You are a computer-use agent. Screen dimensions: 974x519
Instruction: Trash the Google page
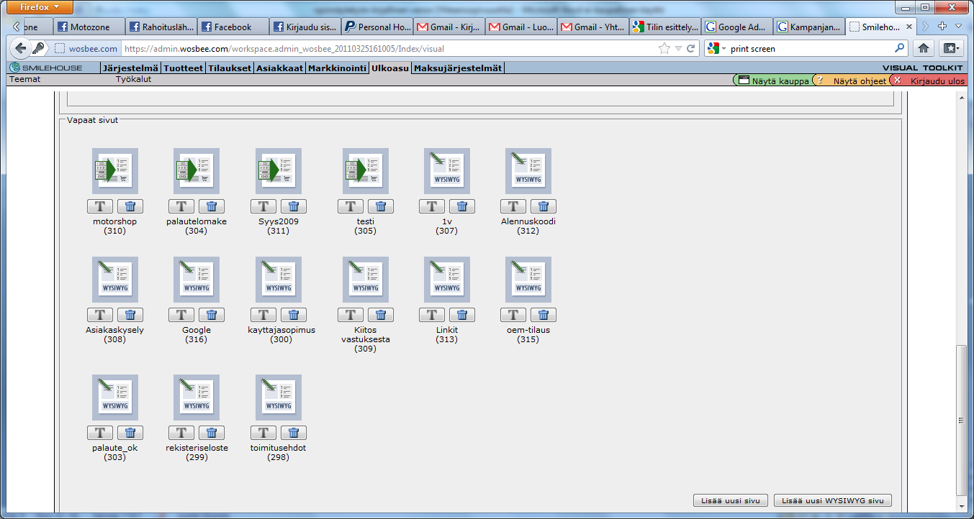(212, 315)
